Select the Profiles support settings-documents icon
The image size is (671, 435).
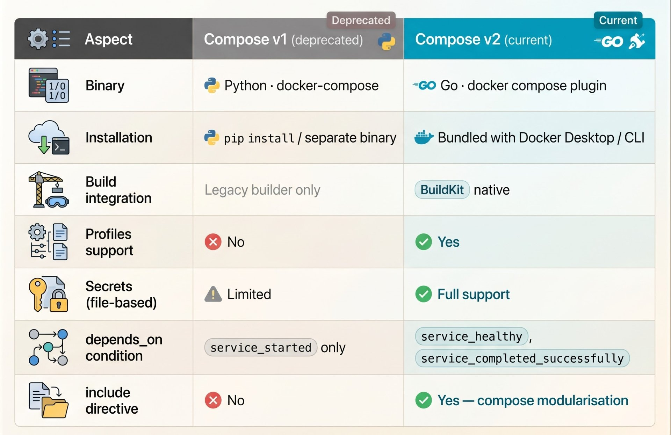49,242
